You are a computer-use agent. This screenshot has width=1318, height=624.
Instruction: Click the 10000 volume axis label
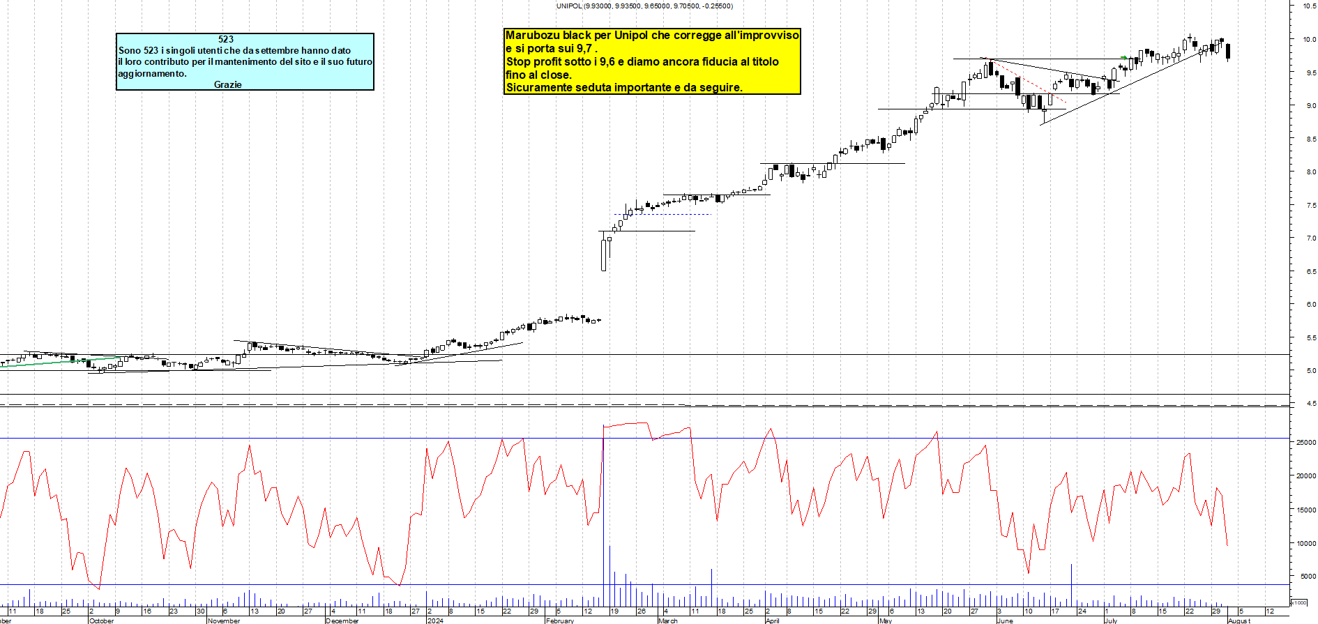click(x=1306, y=543)
